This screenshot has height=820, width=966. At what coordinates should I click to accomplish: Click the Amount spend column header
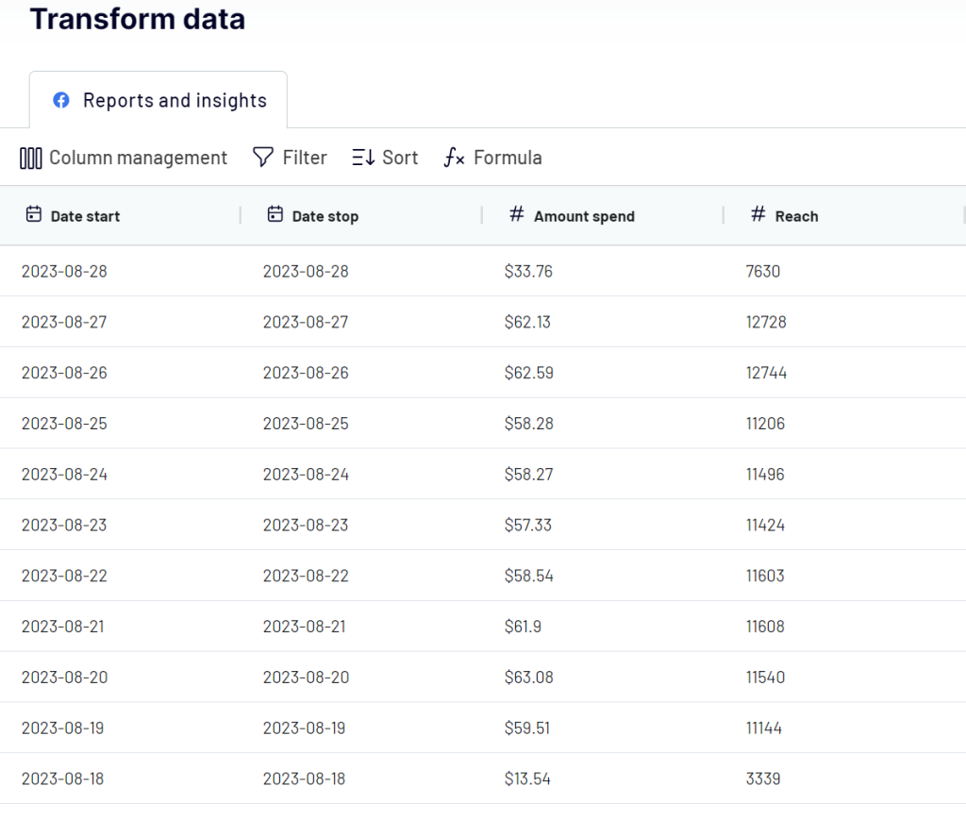(x=584, y=215)
